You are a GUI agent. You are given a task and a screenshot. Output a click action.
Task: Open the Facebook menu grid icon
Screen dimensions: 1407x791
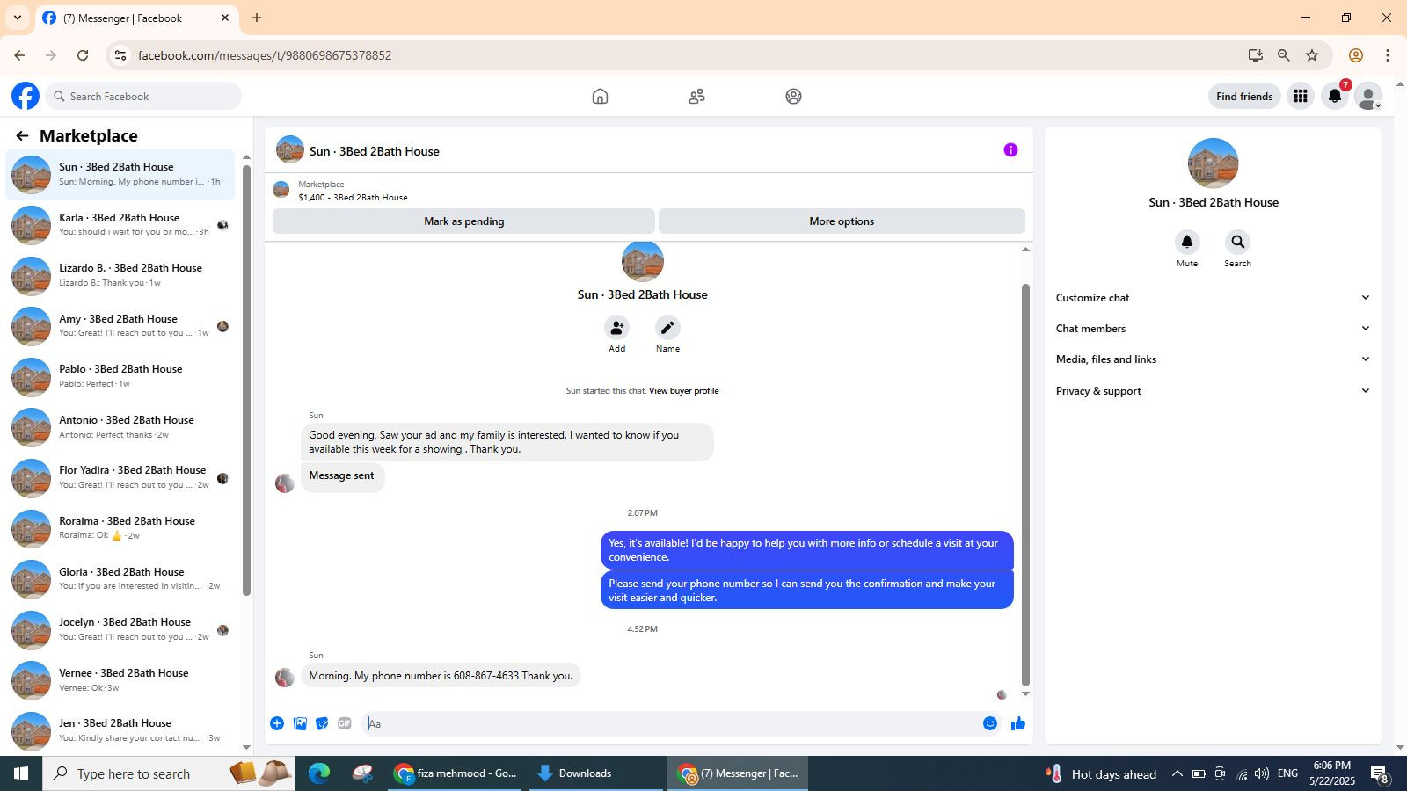(x=1300, y=97)
